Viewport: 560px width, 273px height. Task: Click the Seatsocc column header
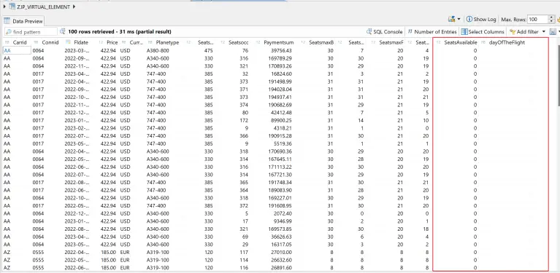click(238, 42)
